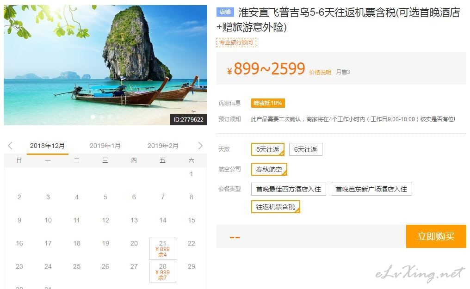Choose the 6天往返 duration option
This screenshot has width=470, height=289.
point(305,149)
